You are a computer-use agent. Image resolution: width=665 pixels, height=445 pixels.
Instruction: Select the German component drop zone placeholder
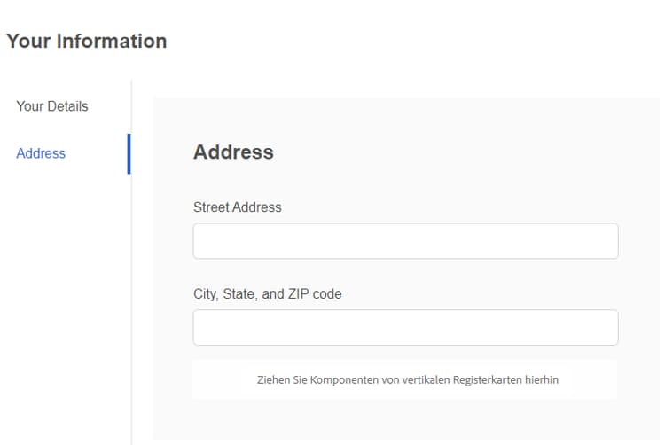point(405,379)
